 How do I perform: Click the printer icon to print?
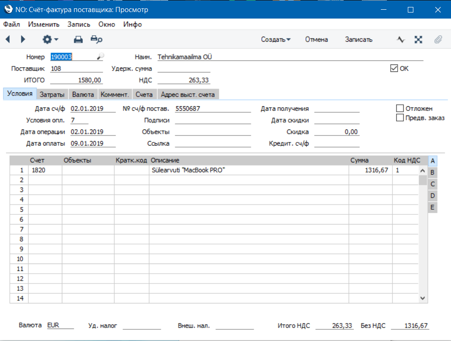click(x=78, y=40)
